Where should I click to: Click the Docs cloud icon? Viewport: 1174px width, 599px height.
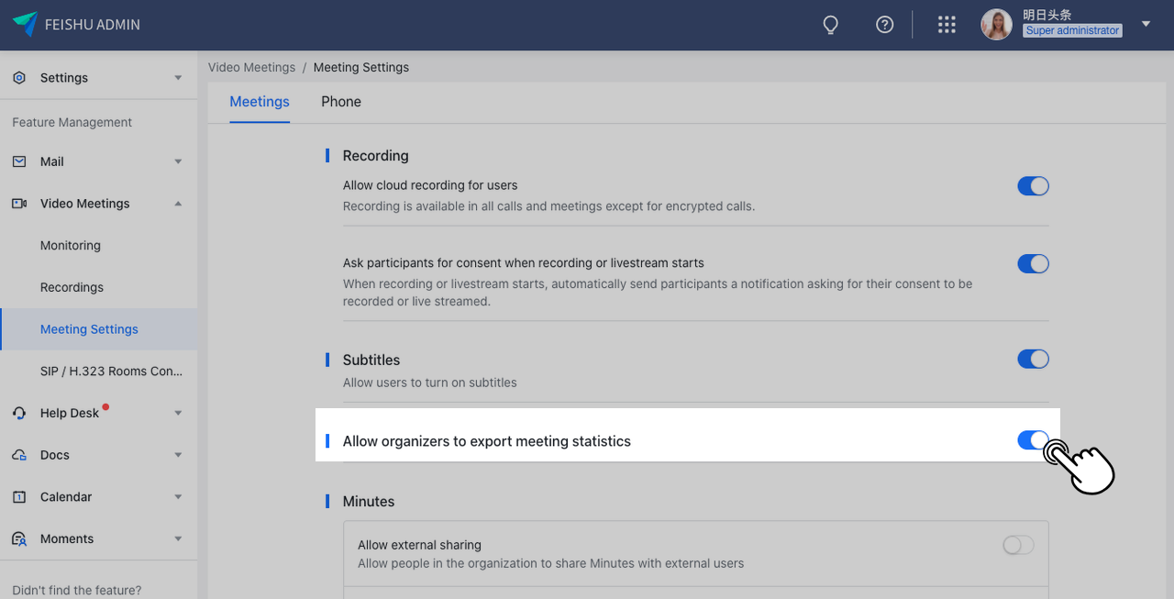tap(19, 455)
